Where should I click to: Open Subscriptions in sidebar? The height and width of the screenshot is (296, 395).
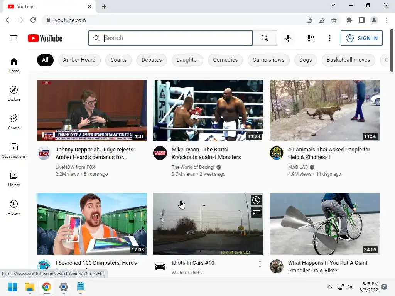pyautogui.click(x=14, y=151)
